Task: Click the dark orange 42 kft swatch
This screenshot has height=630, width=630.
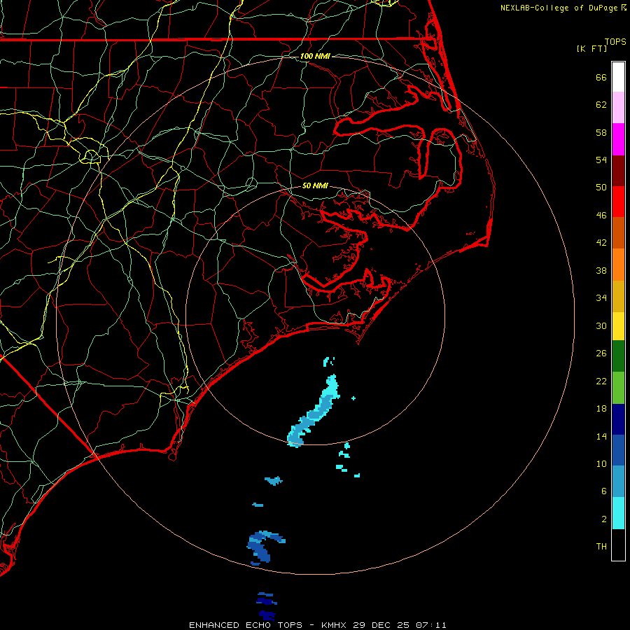Action: [618, 232]
